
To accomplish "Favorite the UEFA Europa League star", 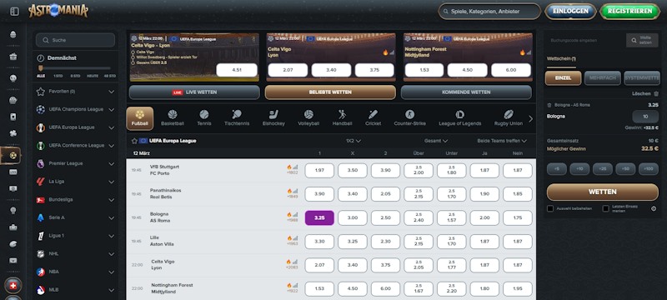I will coord(134,141).
